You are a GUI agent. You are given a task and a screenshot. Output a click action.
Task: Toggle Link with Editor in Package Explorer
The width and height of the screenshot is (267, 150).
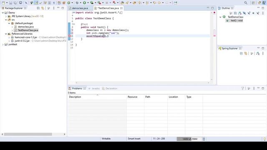[43, 8]
